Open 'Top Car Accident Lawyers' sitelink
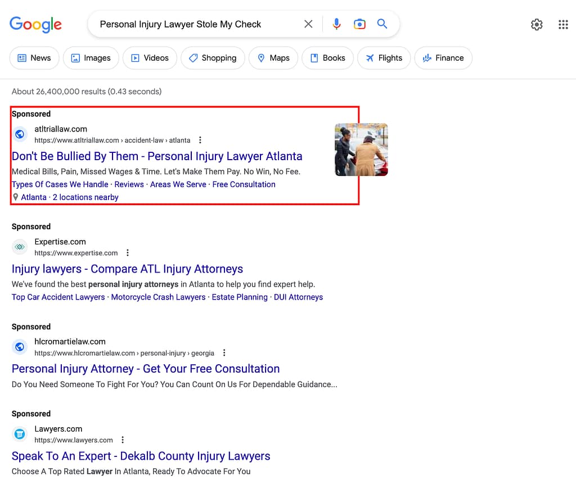Screen dimensions: 576x485 (x=58, y=297)
